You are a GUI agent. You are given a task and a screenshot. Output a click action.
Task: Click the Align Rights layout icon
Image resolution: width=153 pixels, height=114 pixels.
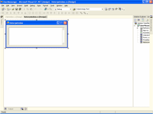[14, 13]
